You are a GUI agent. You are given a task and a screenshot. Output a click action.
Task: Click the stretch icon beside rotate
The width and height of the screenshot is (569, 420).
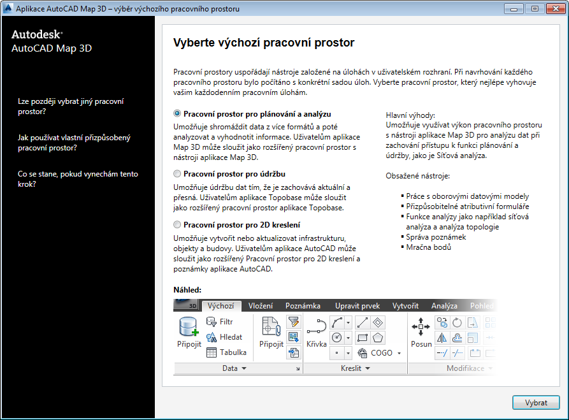(x=473, y=322)
